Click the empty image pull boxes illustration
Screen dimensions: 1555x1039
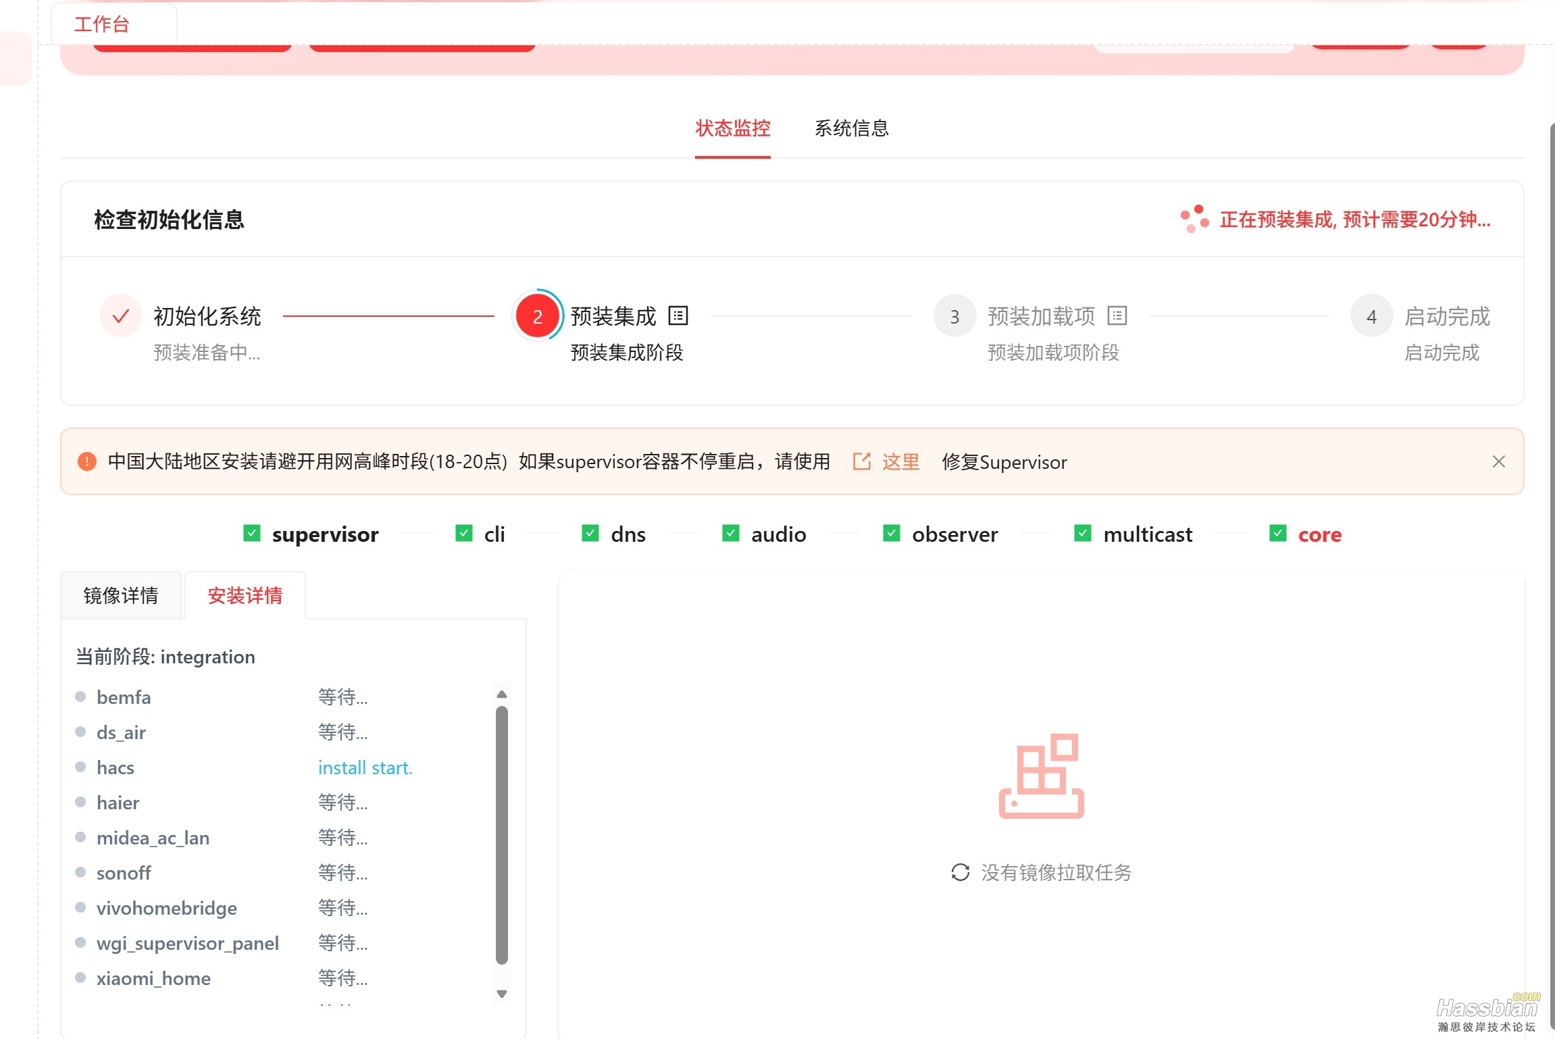click(x=1042, y=776)
